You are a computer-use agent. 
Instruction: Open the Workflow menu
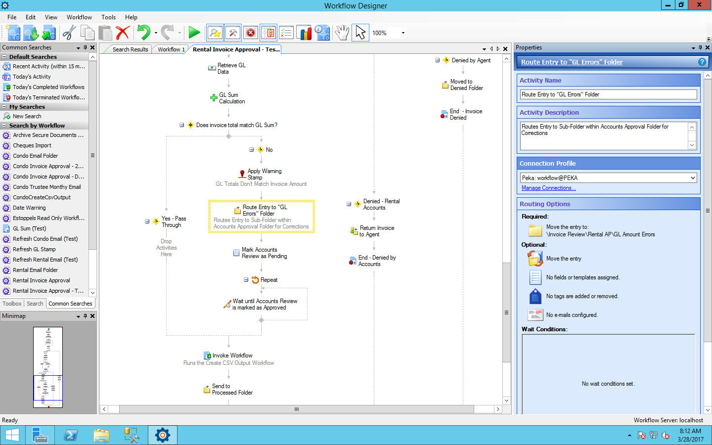(79, 17)
